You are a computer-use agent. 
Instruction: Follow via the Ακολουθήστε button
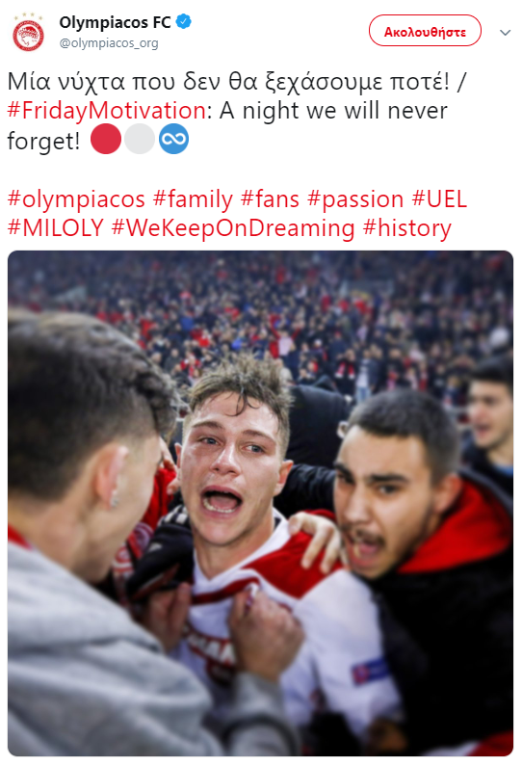tap(425, 31)
